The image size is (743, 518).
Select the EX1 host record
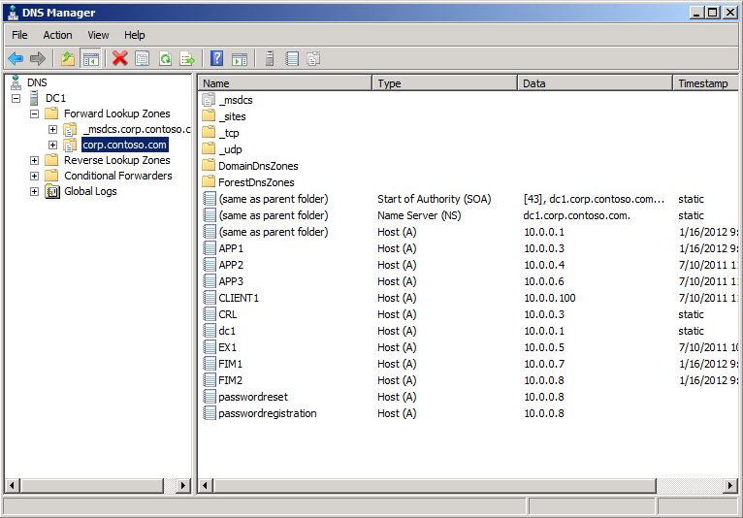468,347
